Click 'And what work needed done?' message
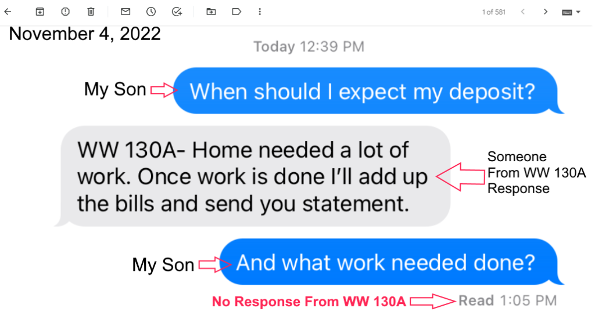Viewport: 595px width, 319px height. [388, 262]
